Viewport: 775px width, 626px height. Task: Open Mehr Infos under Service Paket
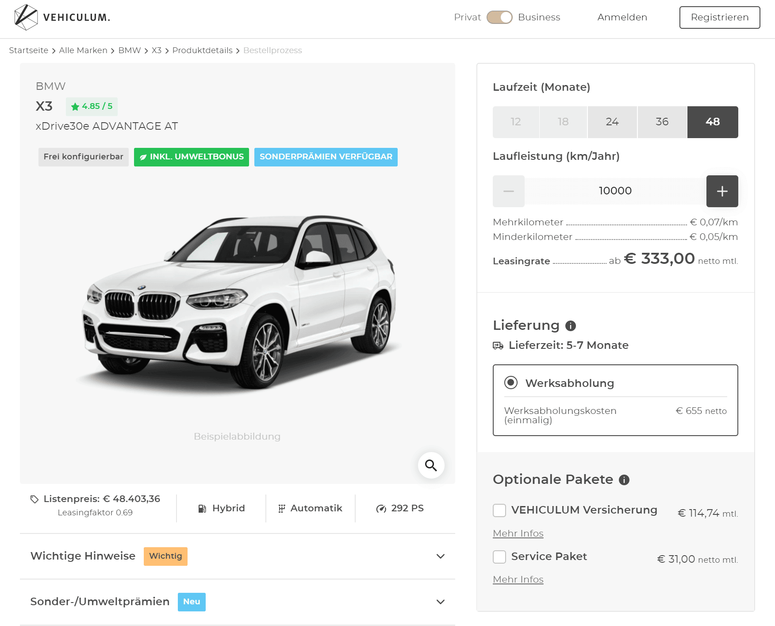[518, 580]
